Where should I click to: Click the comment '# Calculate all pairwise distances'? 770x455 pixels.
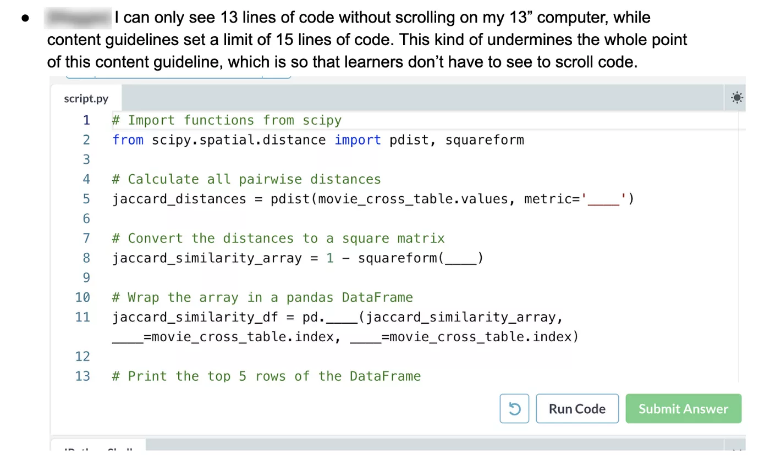pyautogui.click(x=246, y=180)
